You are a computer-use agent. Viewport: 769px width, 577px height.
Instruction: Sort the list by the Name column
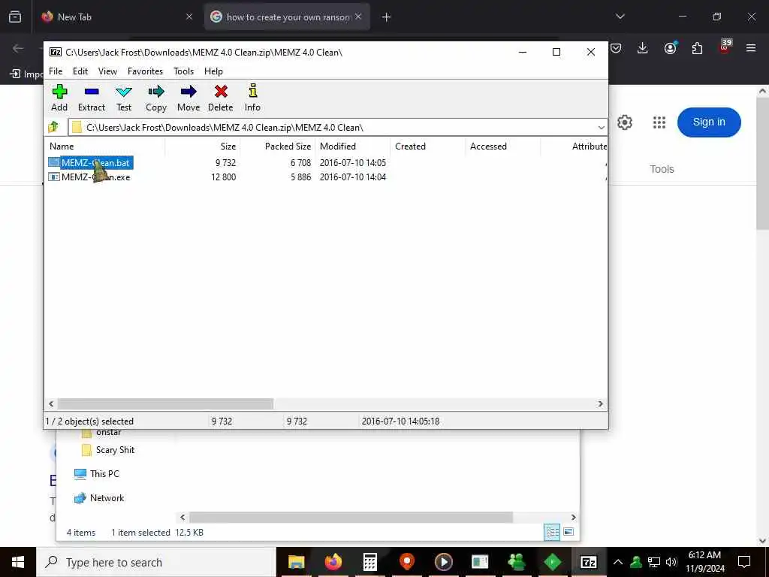click(105, 147)
